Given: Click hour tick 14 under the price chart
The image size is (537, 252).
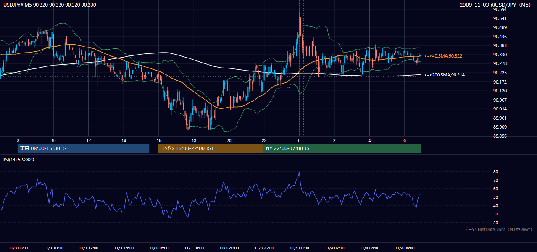Looking at the screenshot, I should [x=124, y=140].
